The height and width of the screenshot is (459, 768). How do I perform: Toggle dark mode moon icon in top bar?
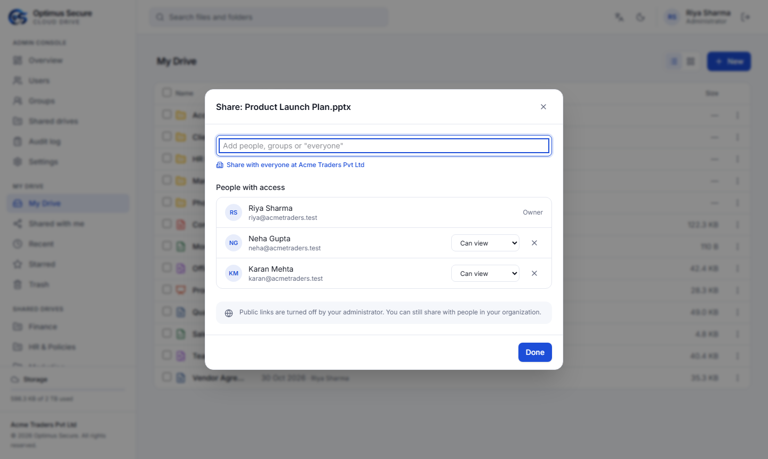(641, 17)
